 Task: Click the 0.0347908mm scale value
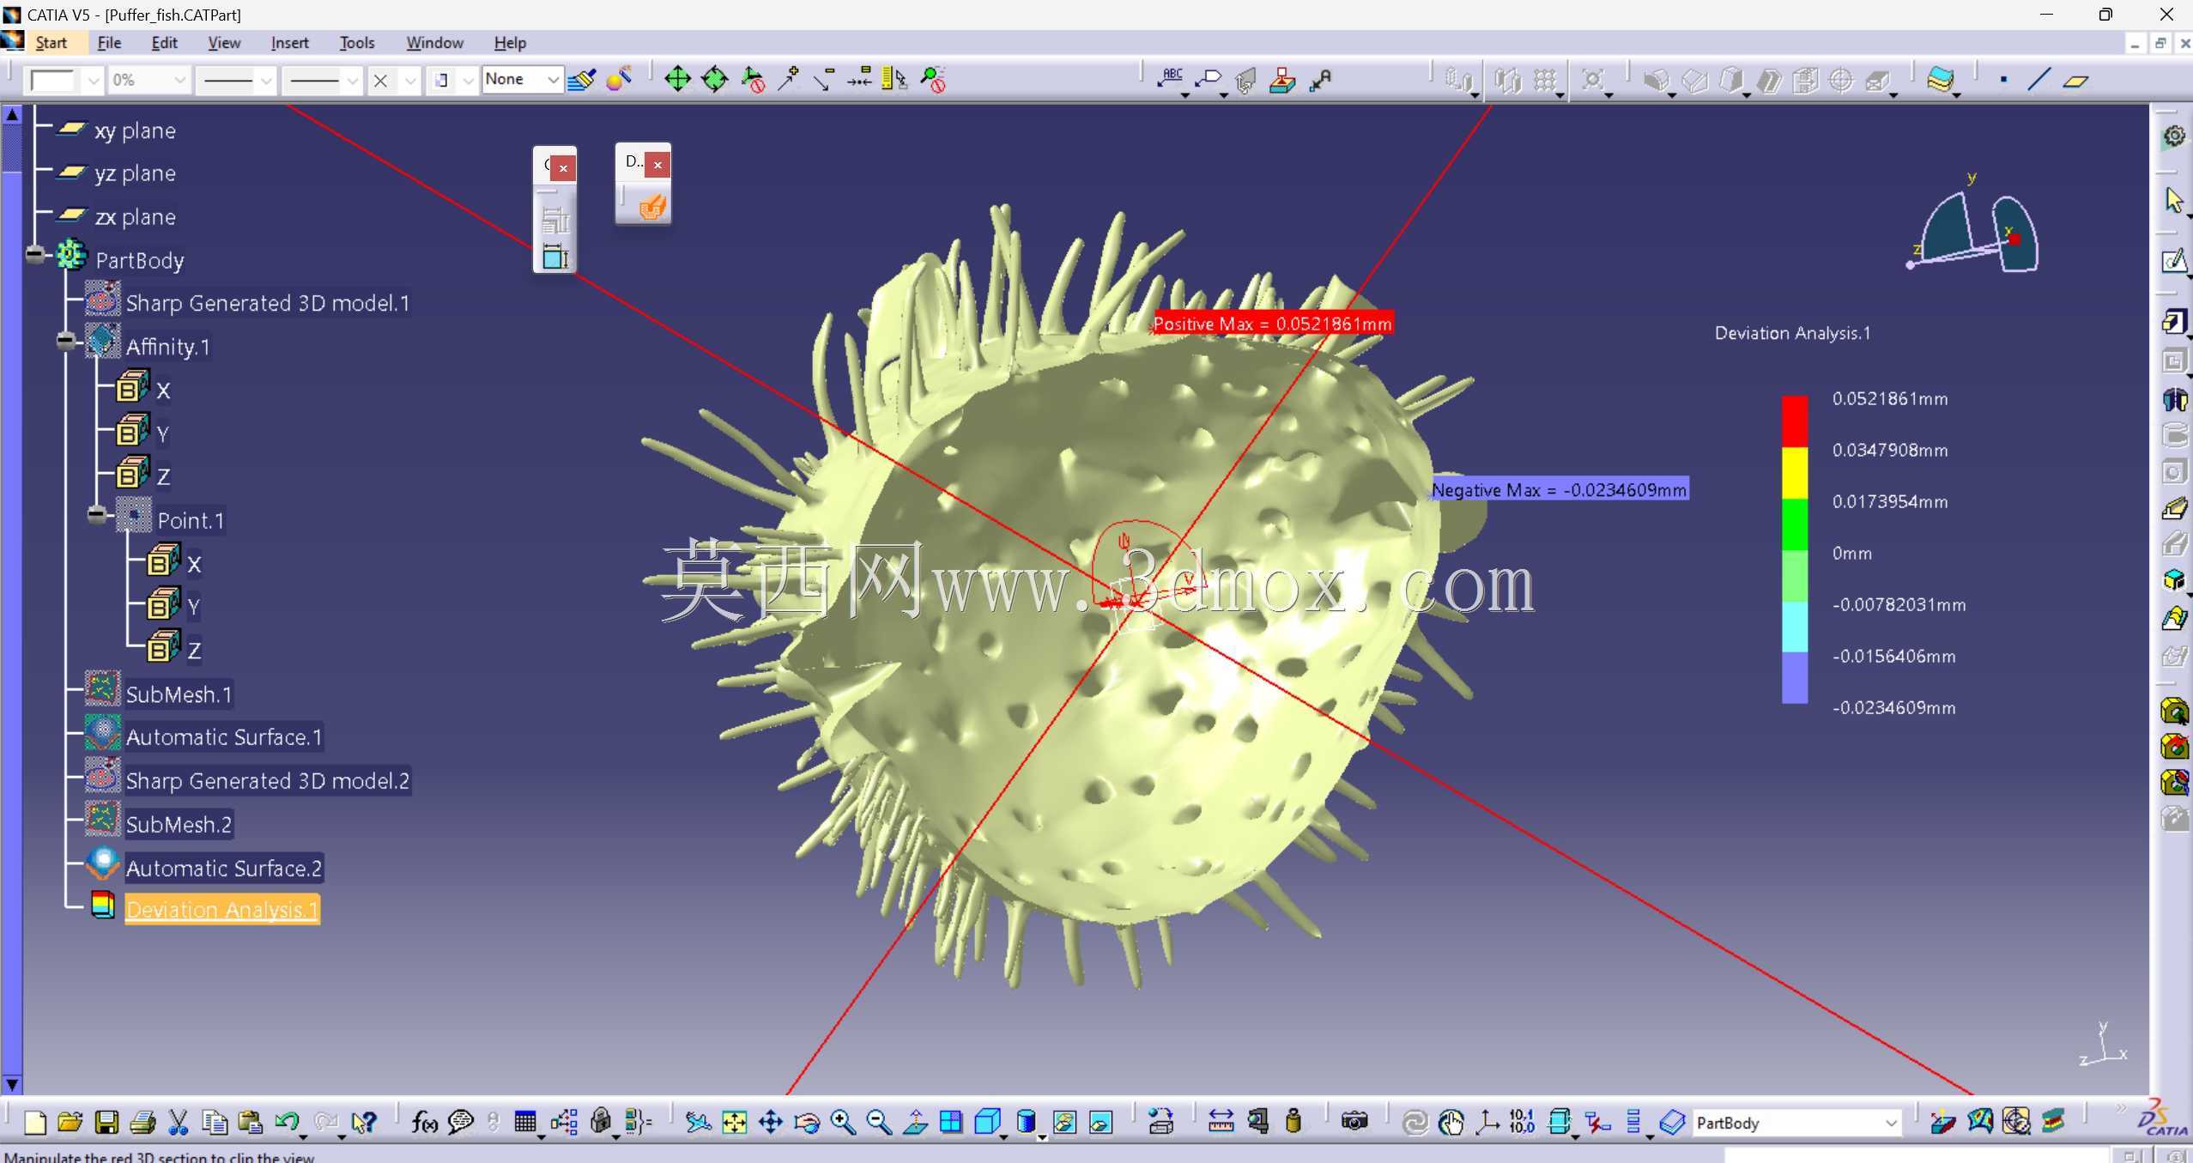click(x=1890, y=450)
